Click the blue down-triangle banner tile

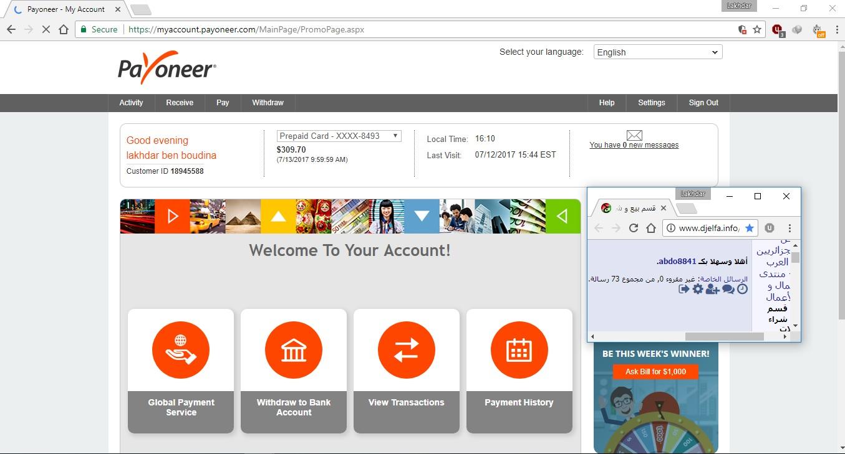coord(422,216)
